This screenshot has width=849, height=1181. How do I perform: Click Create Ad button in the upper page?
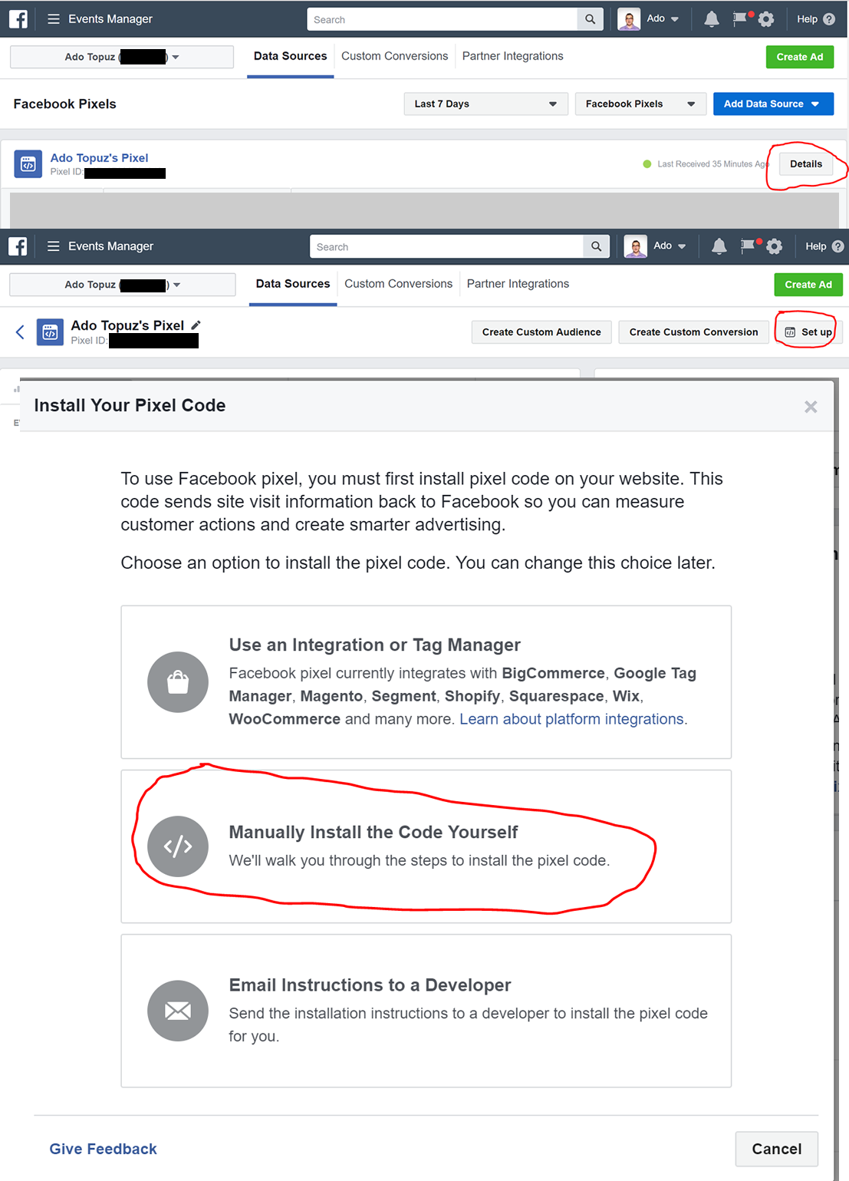[800, 57]
